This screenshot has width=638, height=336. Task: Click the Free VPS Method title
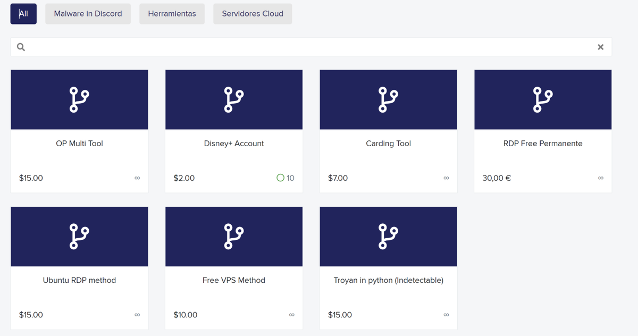click(x=234, y=280)
